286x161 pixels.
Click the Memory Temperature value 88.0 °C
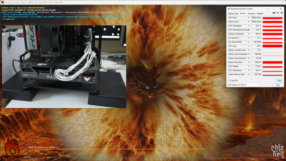tap(256, 34)
